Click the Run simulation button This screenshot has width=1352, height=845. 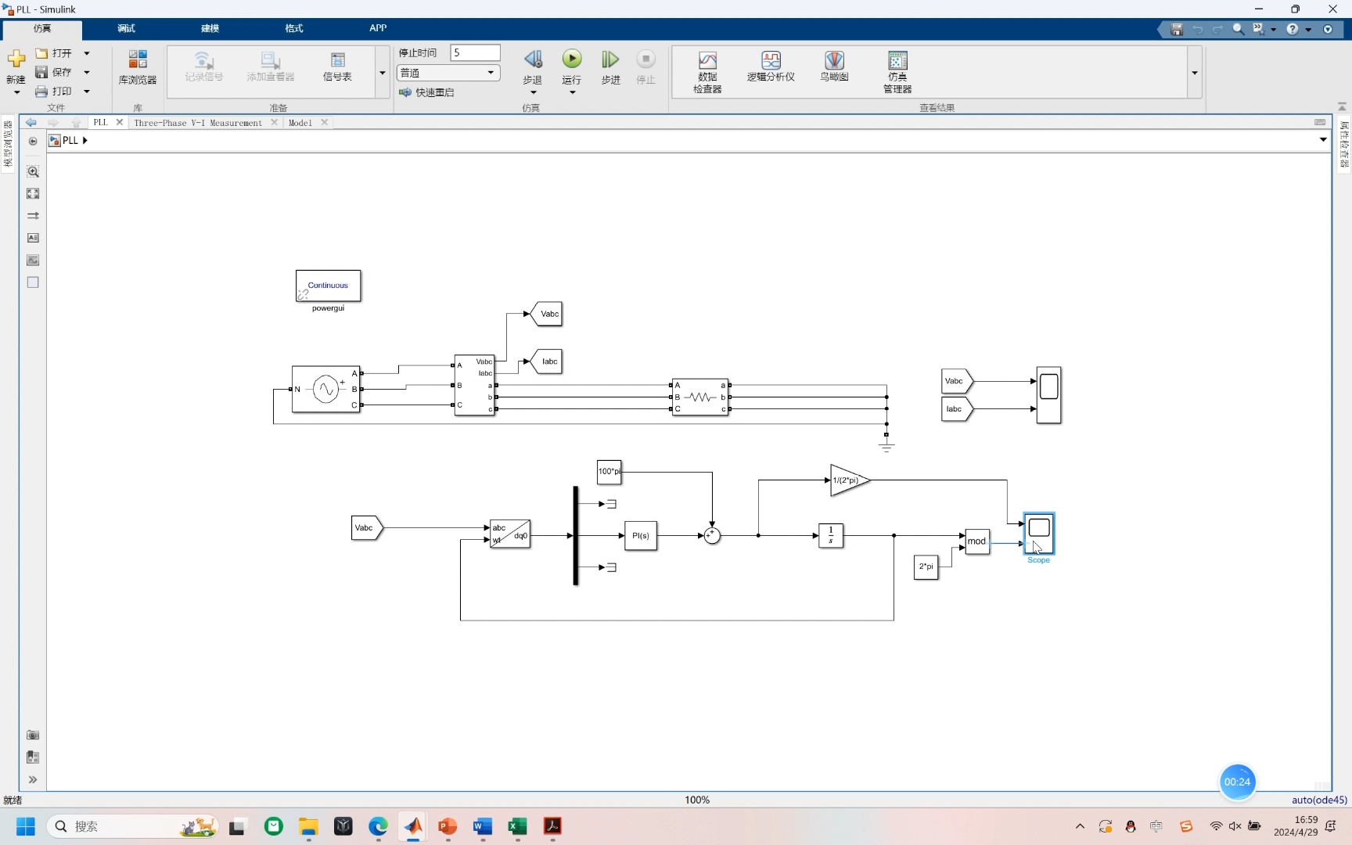(572, 59)
